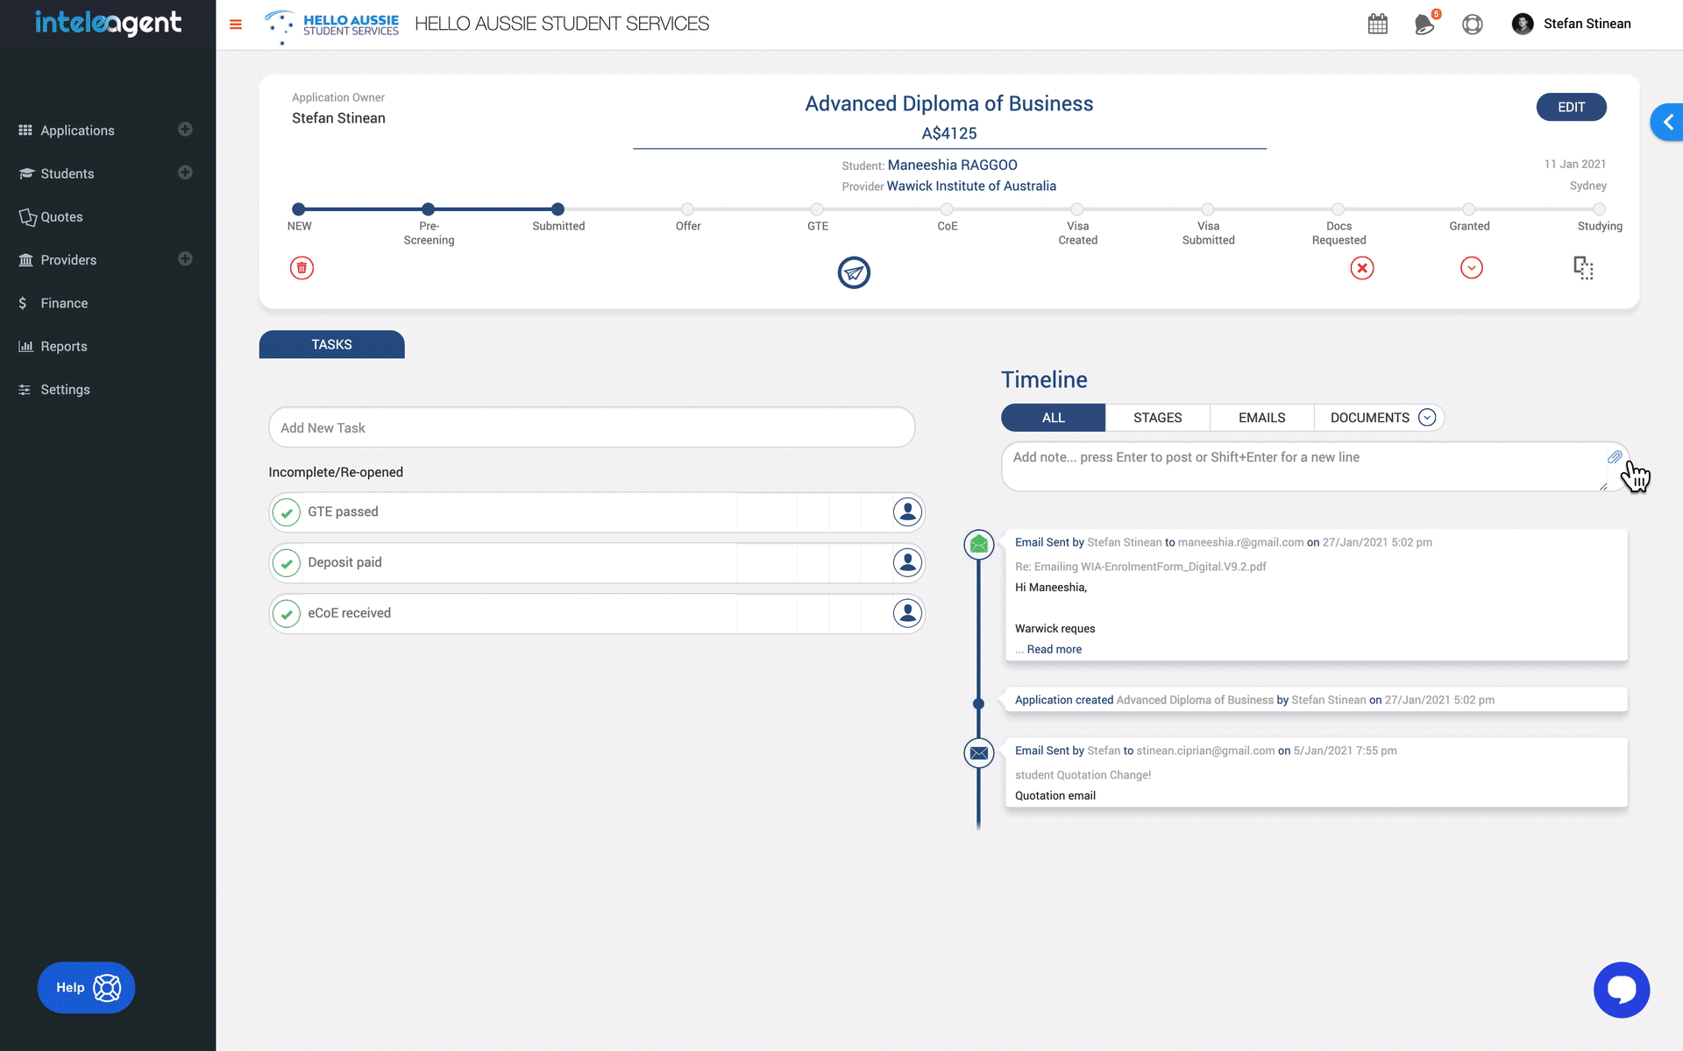Click Read more link in email
This screenshot has width=1683, height=1051.
tap(1054, 649)
